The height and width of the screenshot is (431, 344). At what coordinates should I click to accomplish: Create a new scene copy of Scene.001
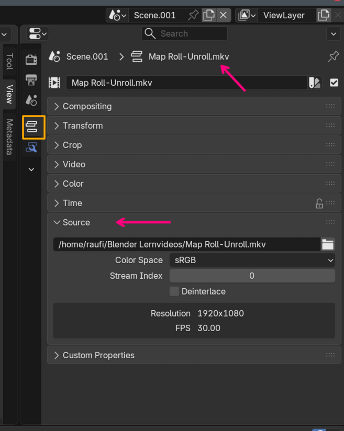[x=209, y=15]
